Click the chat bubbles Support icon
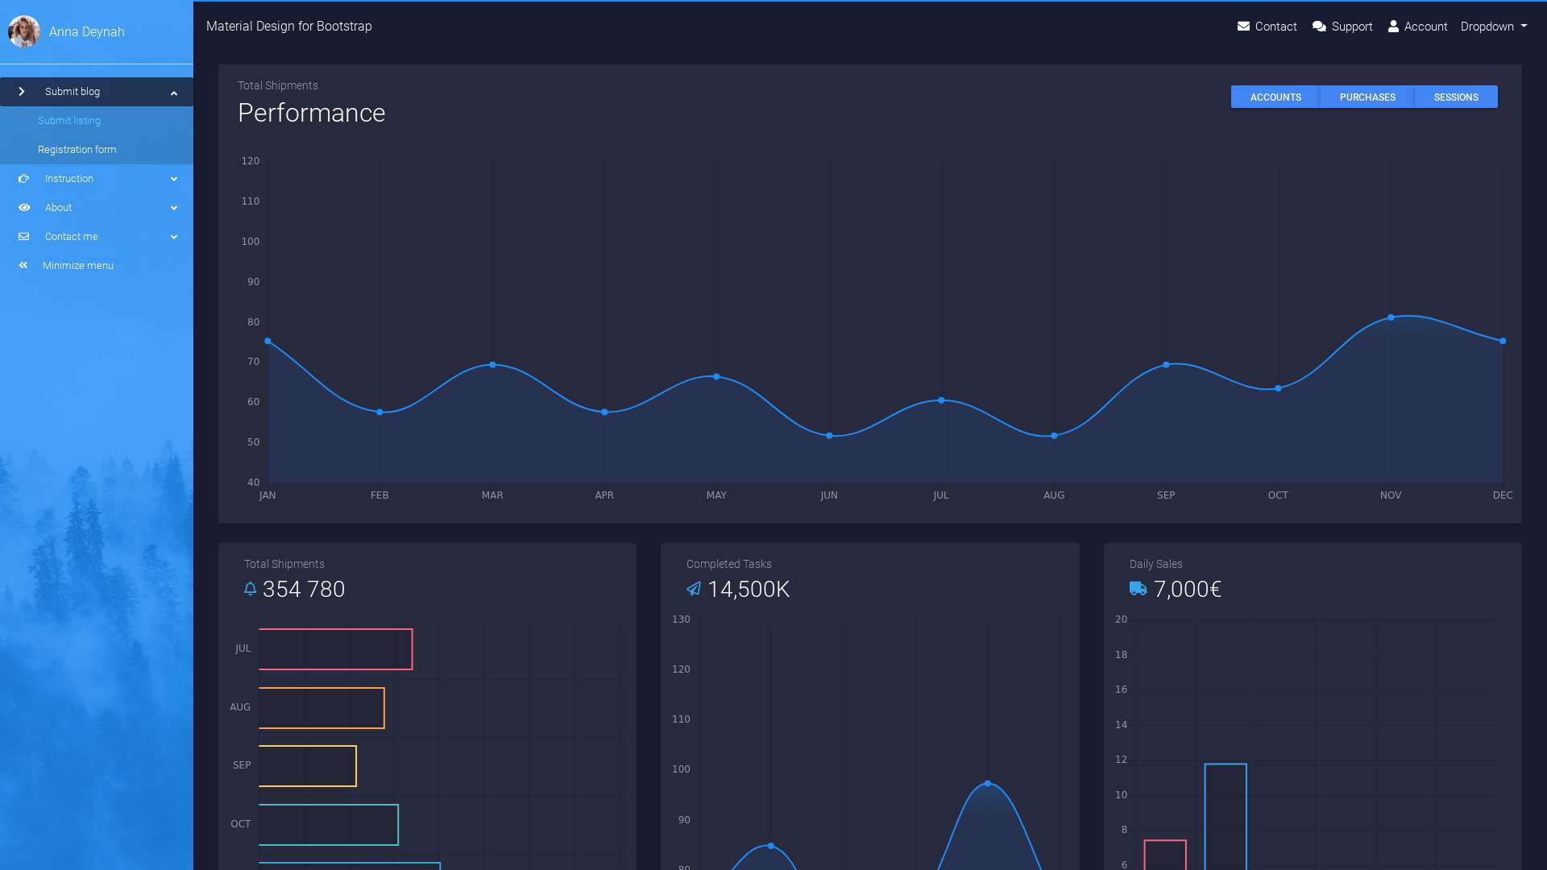 [1319, 27]
